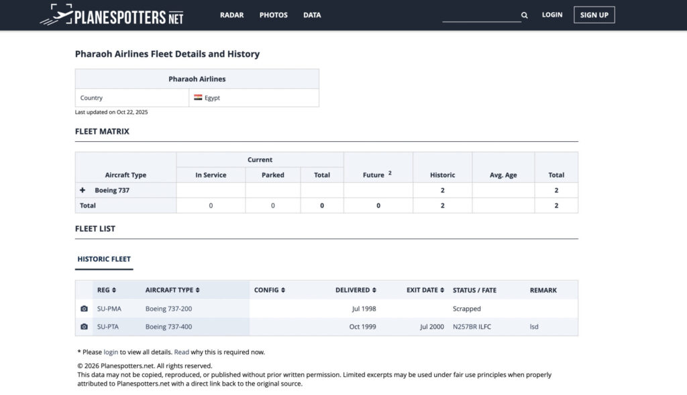Image resolution: width=687 pixels, height=395 pixels.
Task: Click the 'Avg. Age' column header
Action: (503, 175)
